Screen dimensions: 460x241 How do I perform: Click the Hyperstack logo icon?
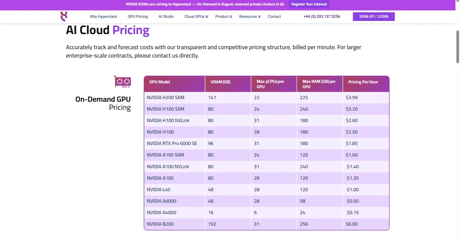(64, 16)
